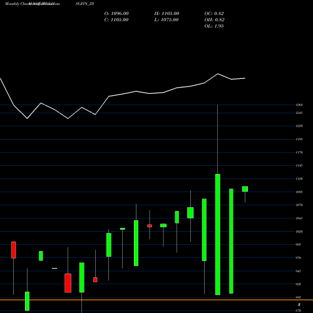Click the 1260 price axis label
Screen dimensions: 313x313
coord(299,105)
